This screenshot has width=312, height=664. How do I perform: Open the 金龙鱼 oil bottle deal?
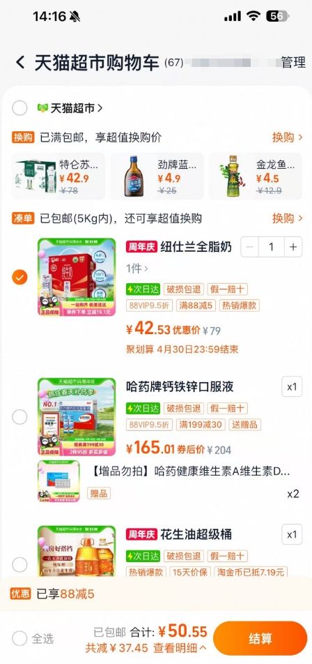coord(256,176)
